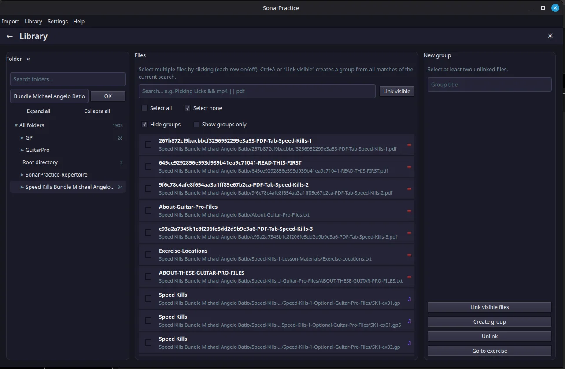Collapse the Folder panel with the « icon
The image size is (565, 369).
click(28, 59)
